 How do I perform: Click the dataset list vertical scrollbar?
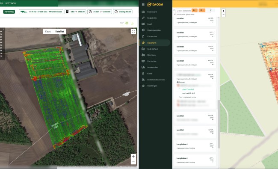click(219, 124)
